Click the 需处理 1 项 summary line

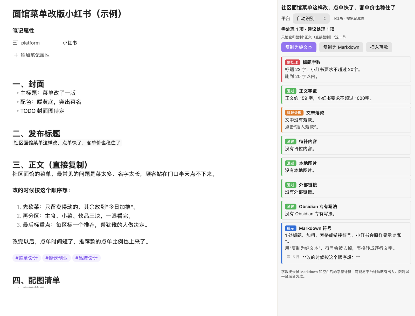[308, 29]
